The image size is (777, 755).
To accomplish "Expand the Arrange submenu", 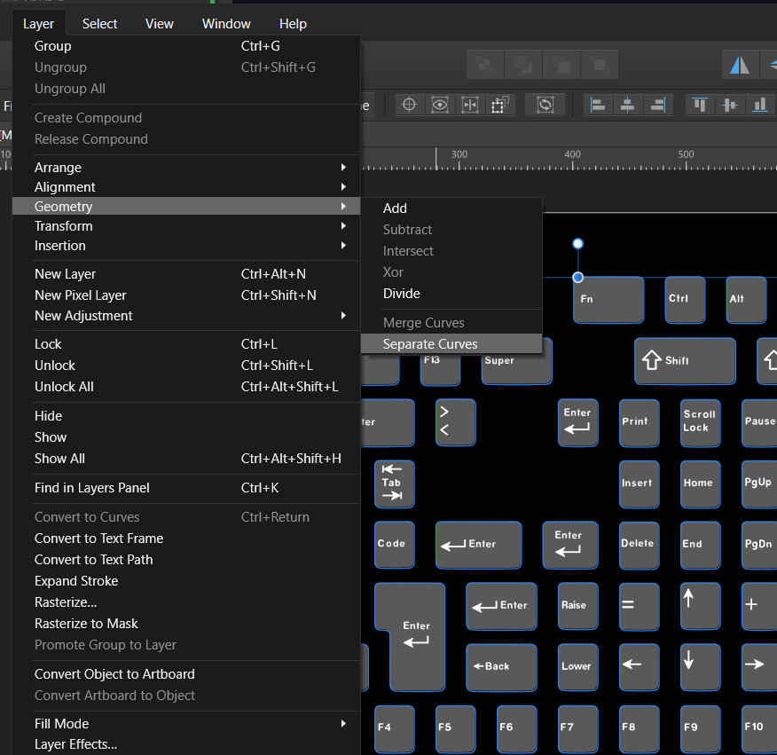I will click(x=58, y=167).
